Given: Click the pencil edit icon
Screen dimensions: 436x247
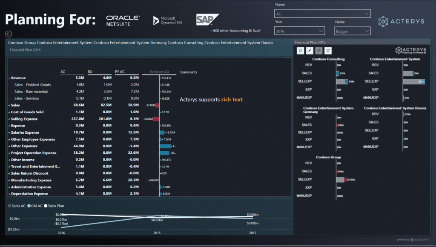Looking at the screenshot, I should point(310,51).
